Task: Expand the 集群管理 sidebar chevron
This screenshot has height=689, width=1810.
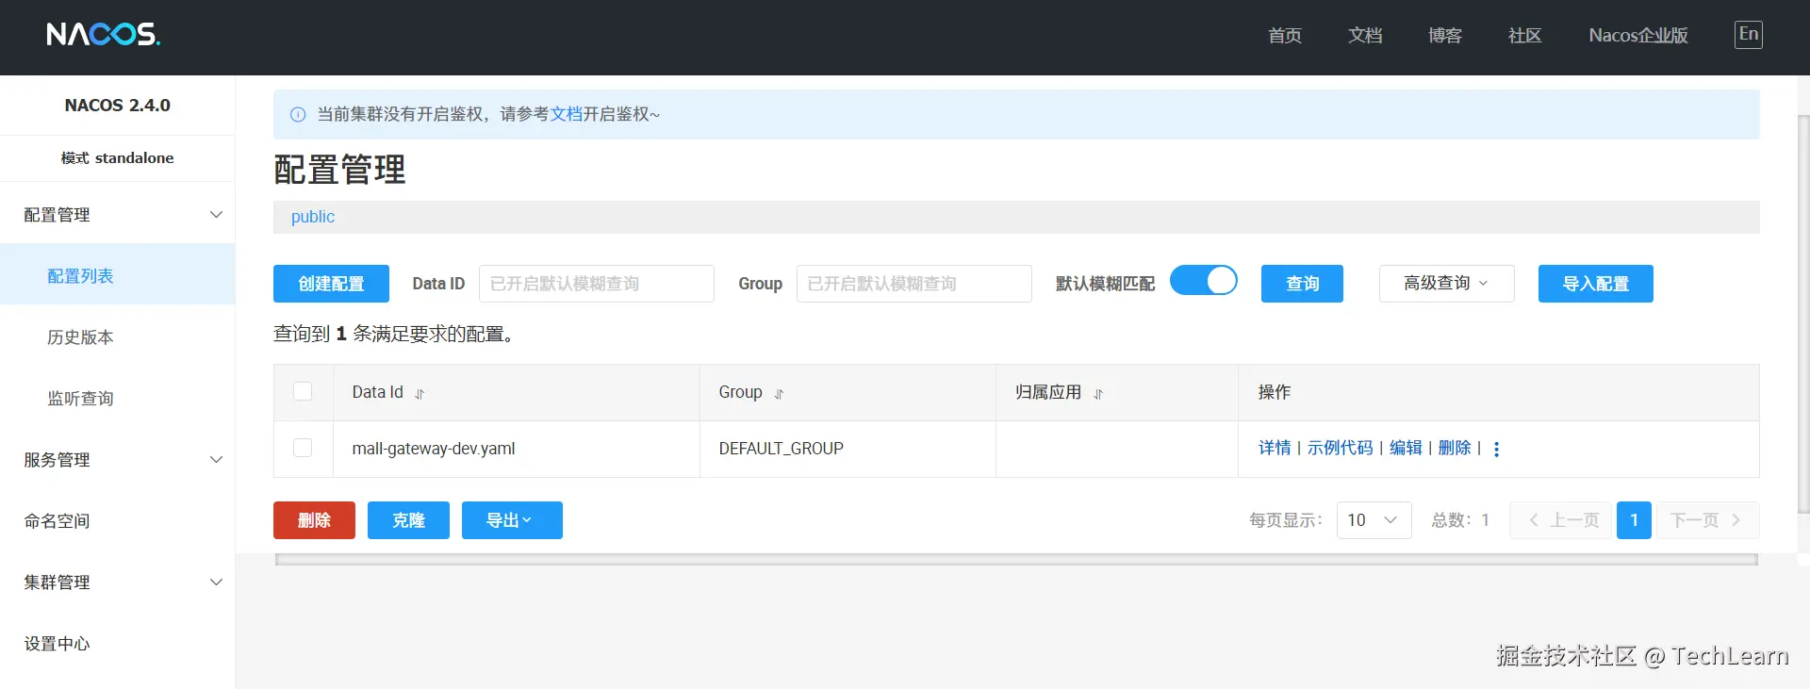Action: (216, 582)
